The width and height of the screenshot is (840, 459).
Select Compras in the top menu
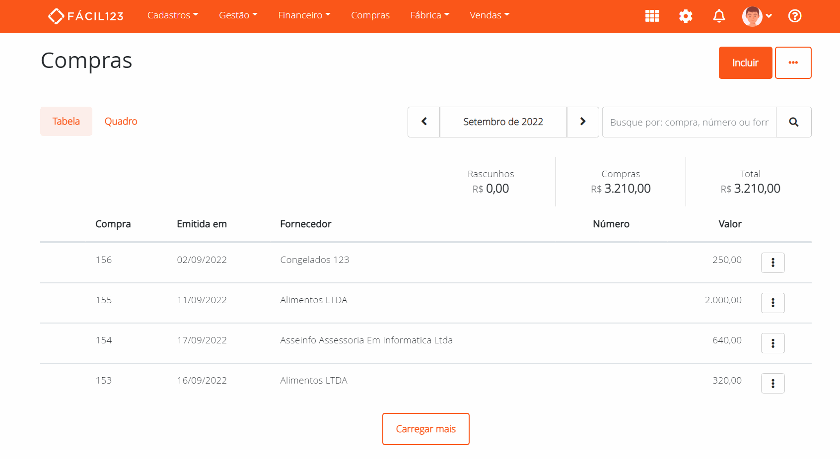coord(370,15)
